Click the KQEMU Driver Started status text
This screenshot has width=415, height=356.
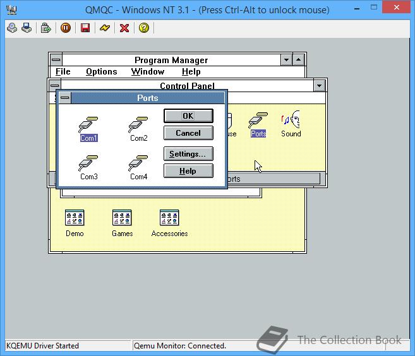(42, 346)
